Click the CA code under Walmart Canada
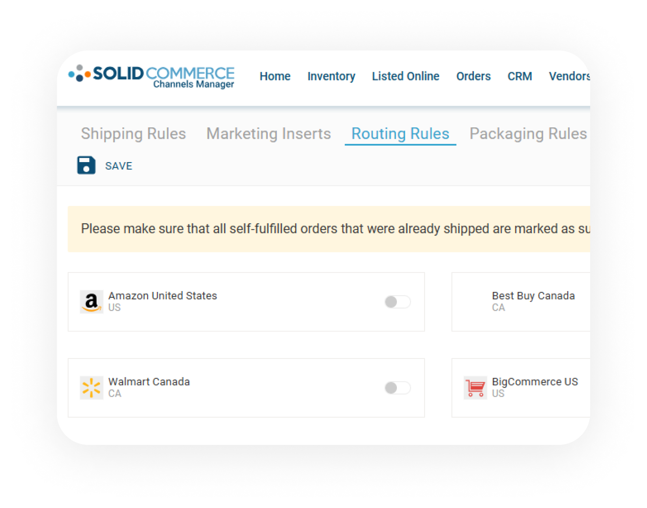 point(115,394)
